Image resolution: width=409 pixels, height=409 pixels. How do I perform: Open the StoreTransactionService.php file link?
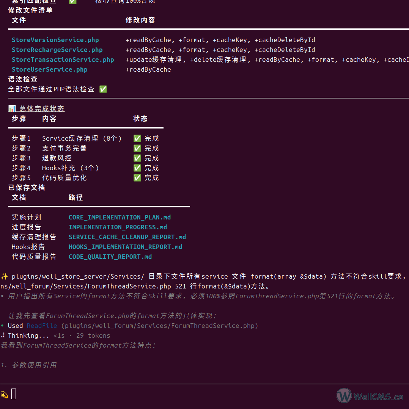[63, 60]
